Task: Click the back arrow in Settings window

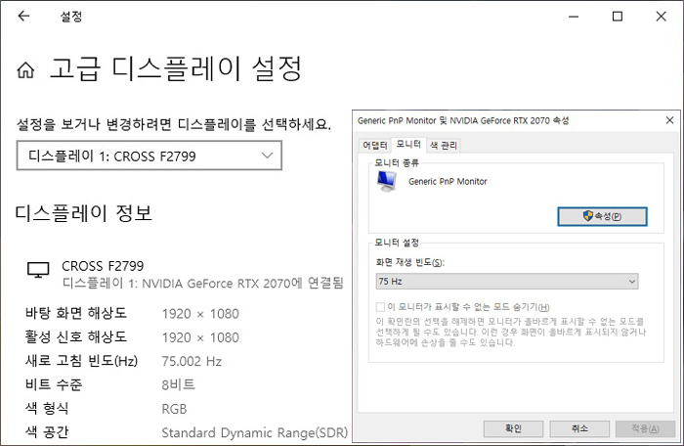Action: click(23, 17)
